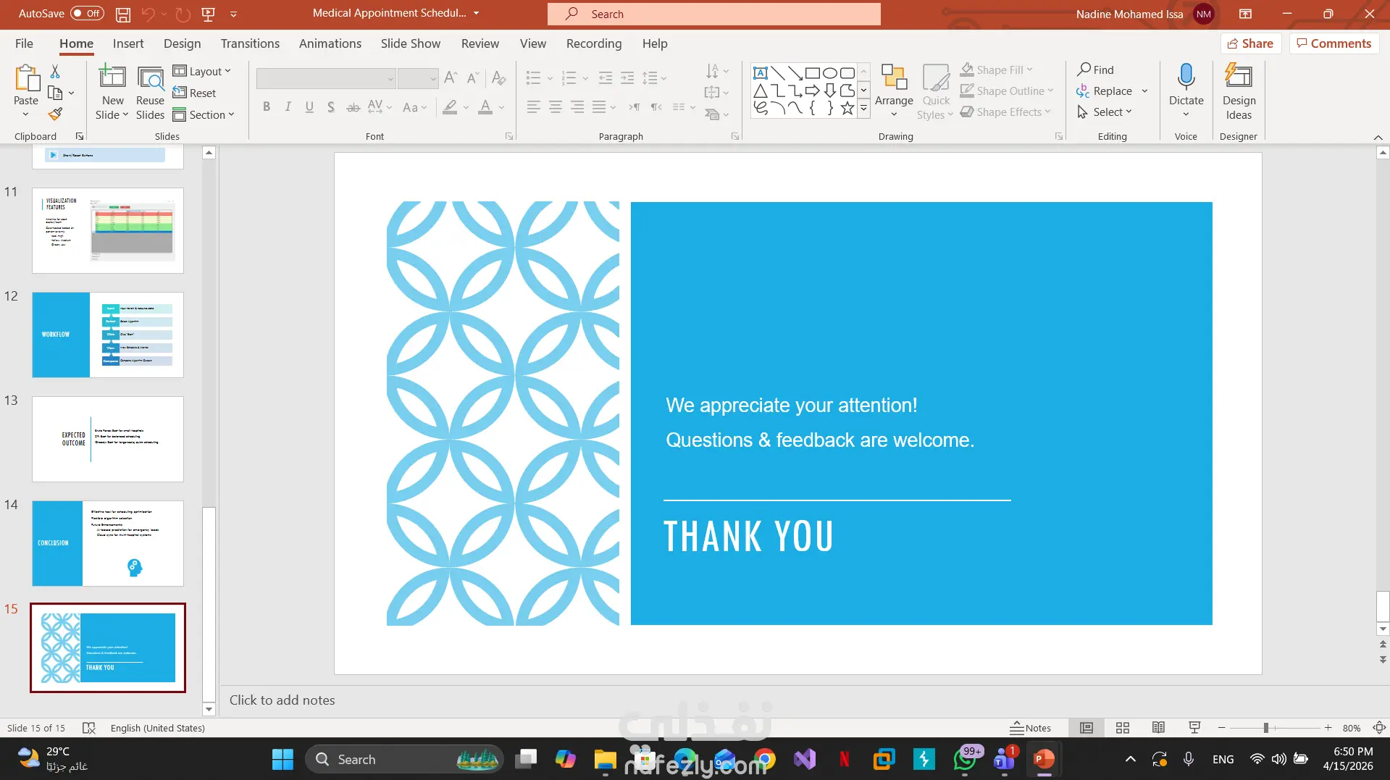Select slide 12 Workflow thumbnail
This screenshot has width=1390, height=780.
[108, 335]
